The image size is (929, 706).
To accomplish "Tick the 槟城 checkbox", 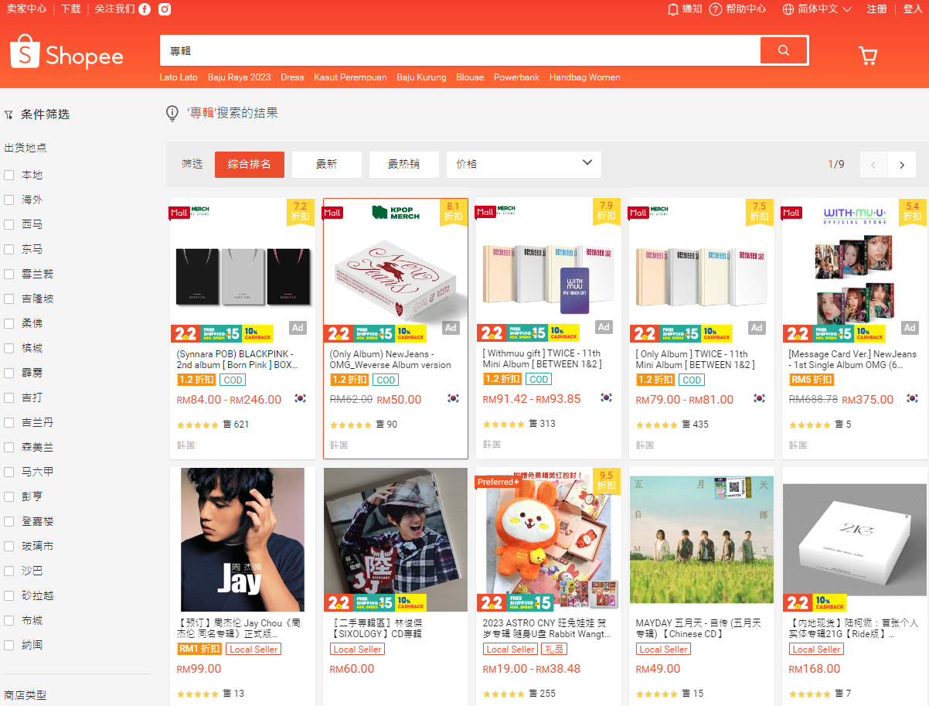I will pyautogui.click(x=9, y=349).
